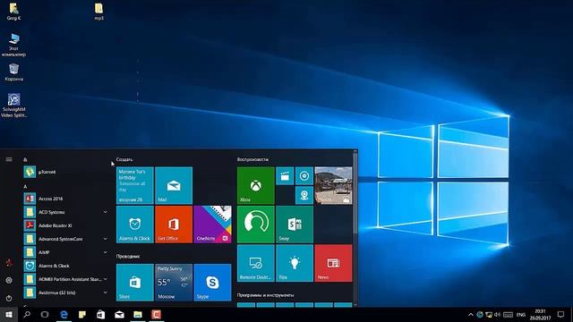Open the Groove Music small tile
The height and width of the screenshot is (322, 573).
(304, 176)
